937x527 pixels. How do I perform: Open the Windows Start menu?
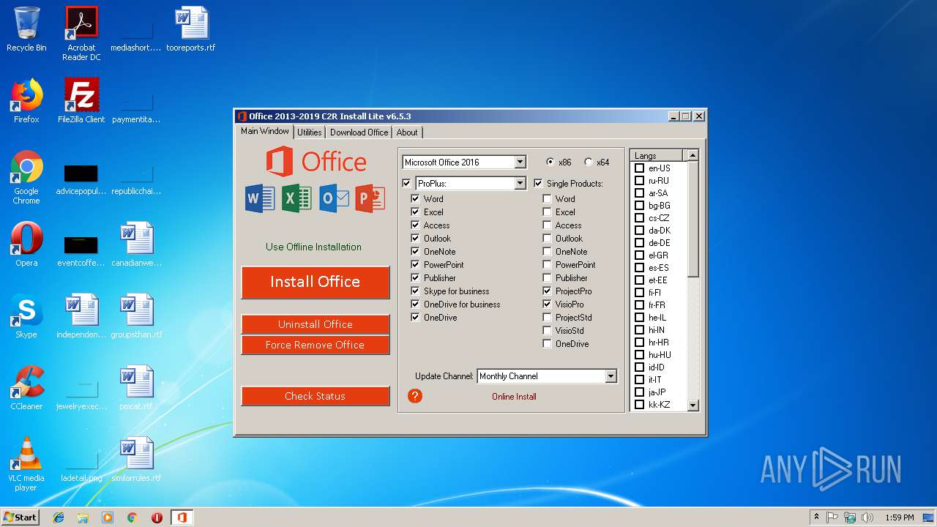20,517
